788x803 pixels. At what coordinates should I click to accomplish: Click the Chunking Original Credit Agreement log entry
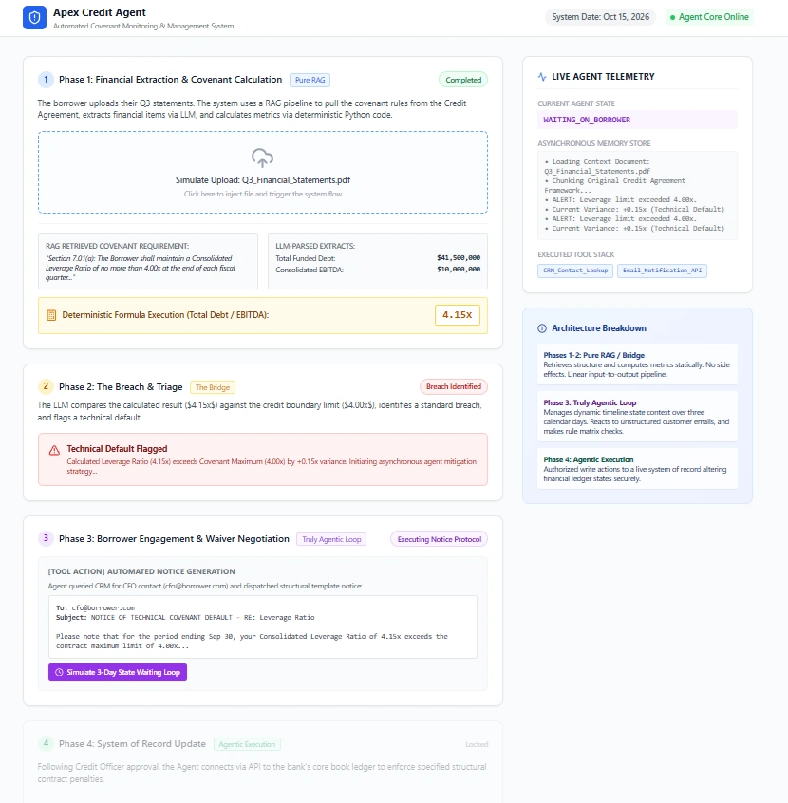pos(615,185)
